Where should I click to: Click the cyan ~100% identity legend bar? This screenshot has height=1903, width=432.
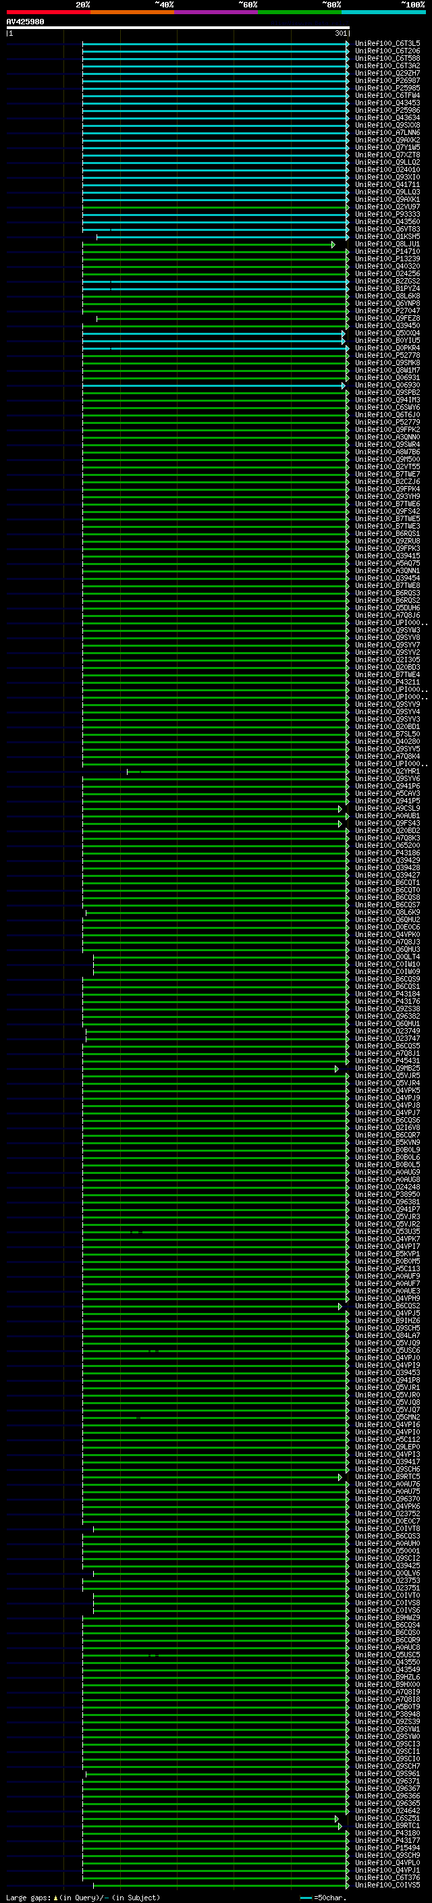click(384, 12)
